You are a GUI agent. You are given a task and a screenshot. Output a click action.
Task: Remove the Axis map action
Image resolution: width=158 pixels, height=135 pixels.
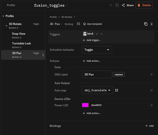click(x=152, y=90)
